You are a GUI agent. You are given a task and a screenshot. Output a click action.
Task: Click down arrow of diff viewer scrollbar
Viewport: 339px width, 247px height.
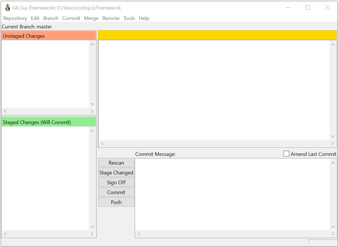point(333,136)
